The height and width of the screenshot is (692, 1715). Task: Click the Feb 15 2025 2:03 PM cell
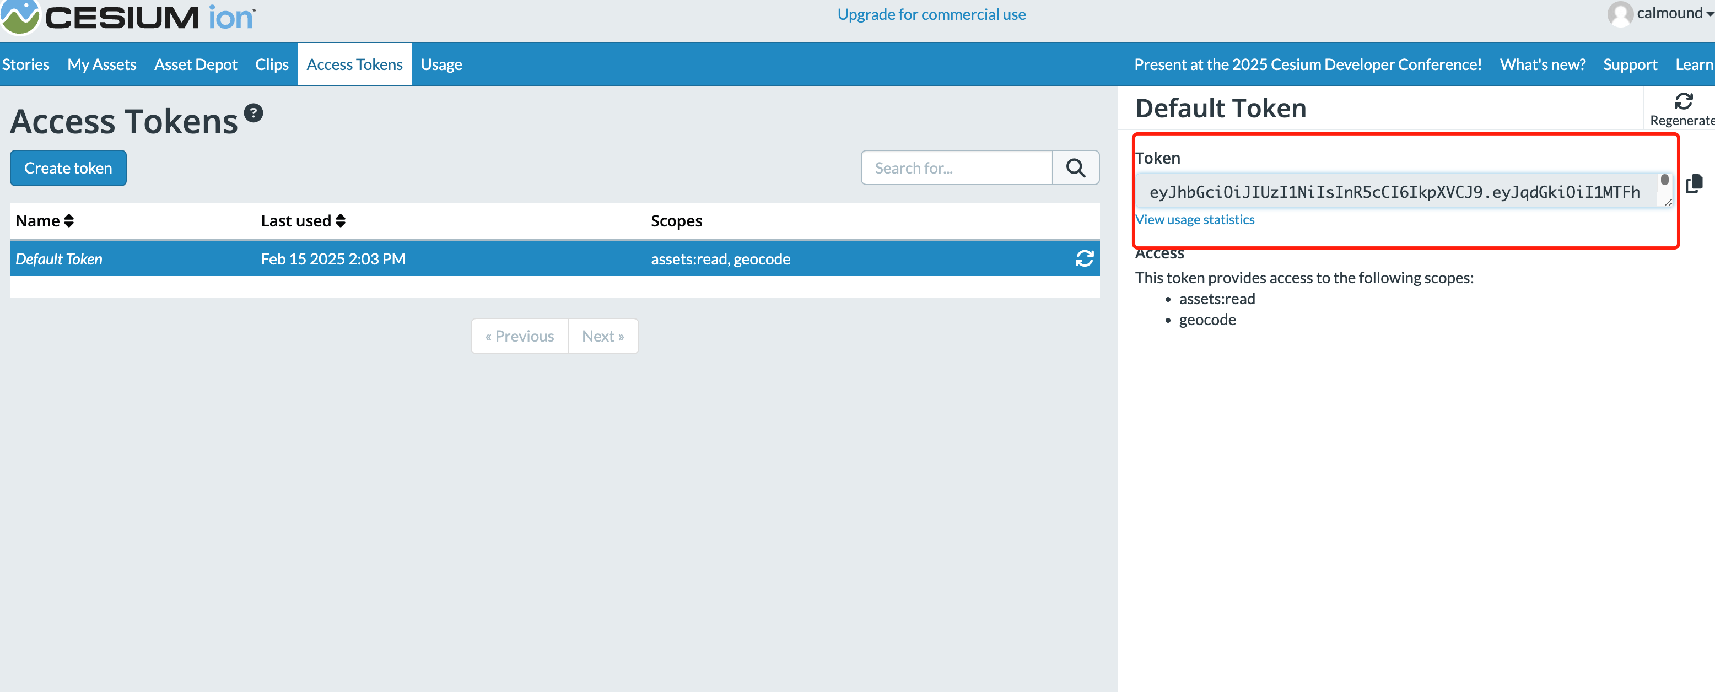coord(333,259)
